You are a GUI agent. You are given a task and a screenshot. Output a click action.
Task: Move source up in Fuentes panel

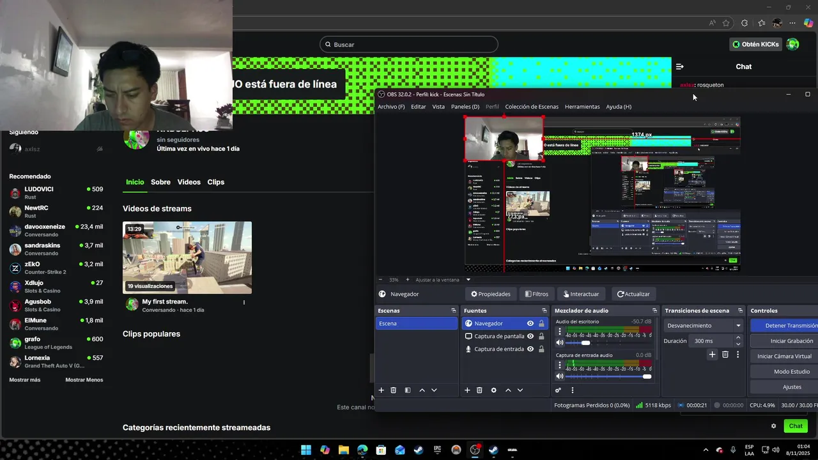click(508, 390)
